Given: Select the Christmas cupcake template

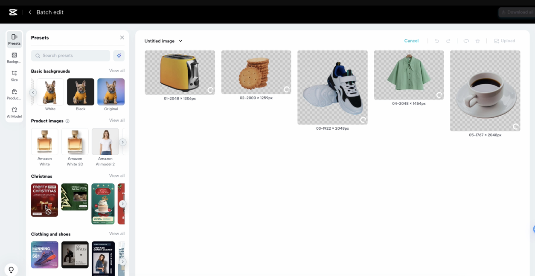Looking at the screenshot, I should 103,204.
